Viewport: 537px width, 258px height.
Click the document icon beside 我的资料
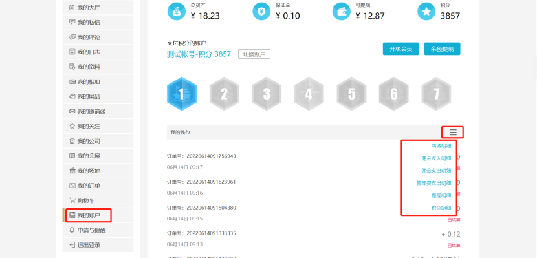click(72, 67)
